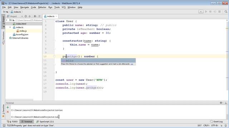The height and width of the screenshot is (128, 229).
Task: Open the run configuration dropdown
Action: (201, 12)
